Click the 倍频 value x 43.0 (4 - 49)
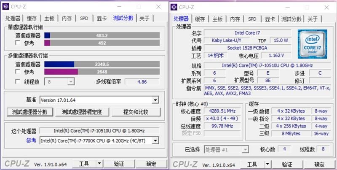Viewport: 337px width, 170px height. click(x=222, y=119)
